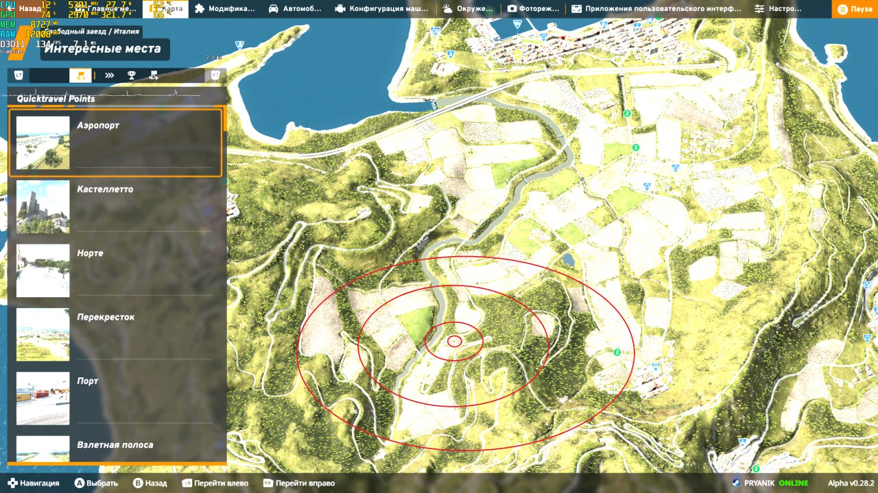Open Автомобили via the car icon
Screen dimensions: 878x493
tap(296, 9)
